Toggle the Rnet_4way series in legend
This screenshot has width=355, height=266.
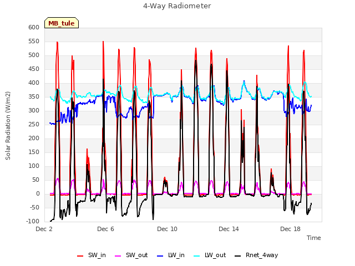(256, 255)
